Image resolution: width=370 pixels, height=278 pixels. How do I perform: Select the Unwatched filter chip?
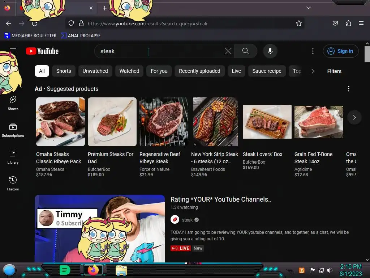point(95,71)
